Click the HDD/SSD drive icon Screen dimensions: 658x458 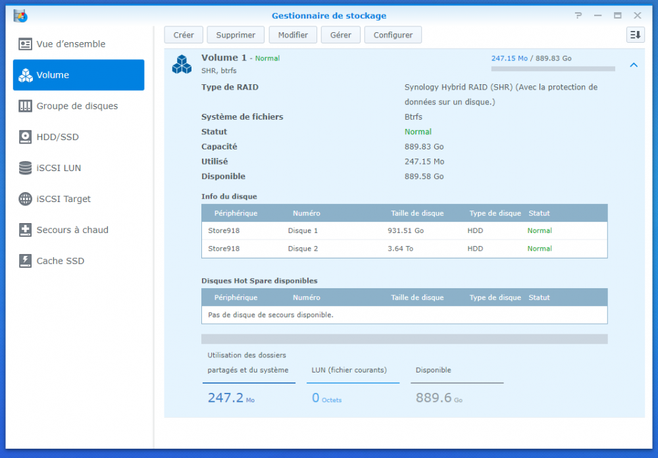(26, 137)
